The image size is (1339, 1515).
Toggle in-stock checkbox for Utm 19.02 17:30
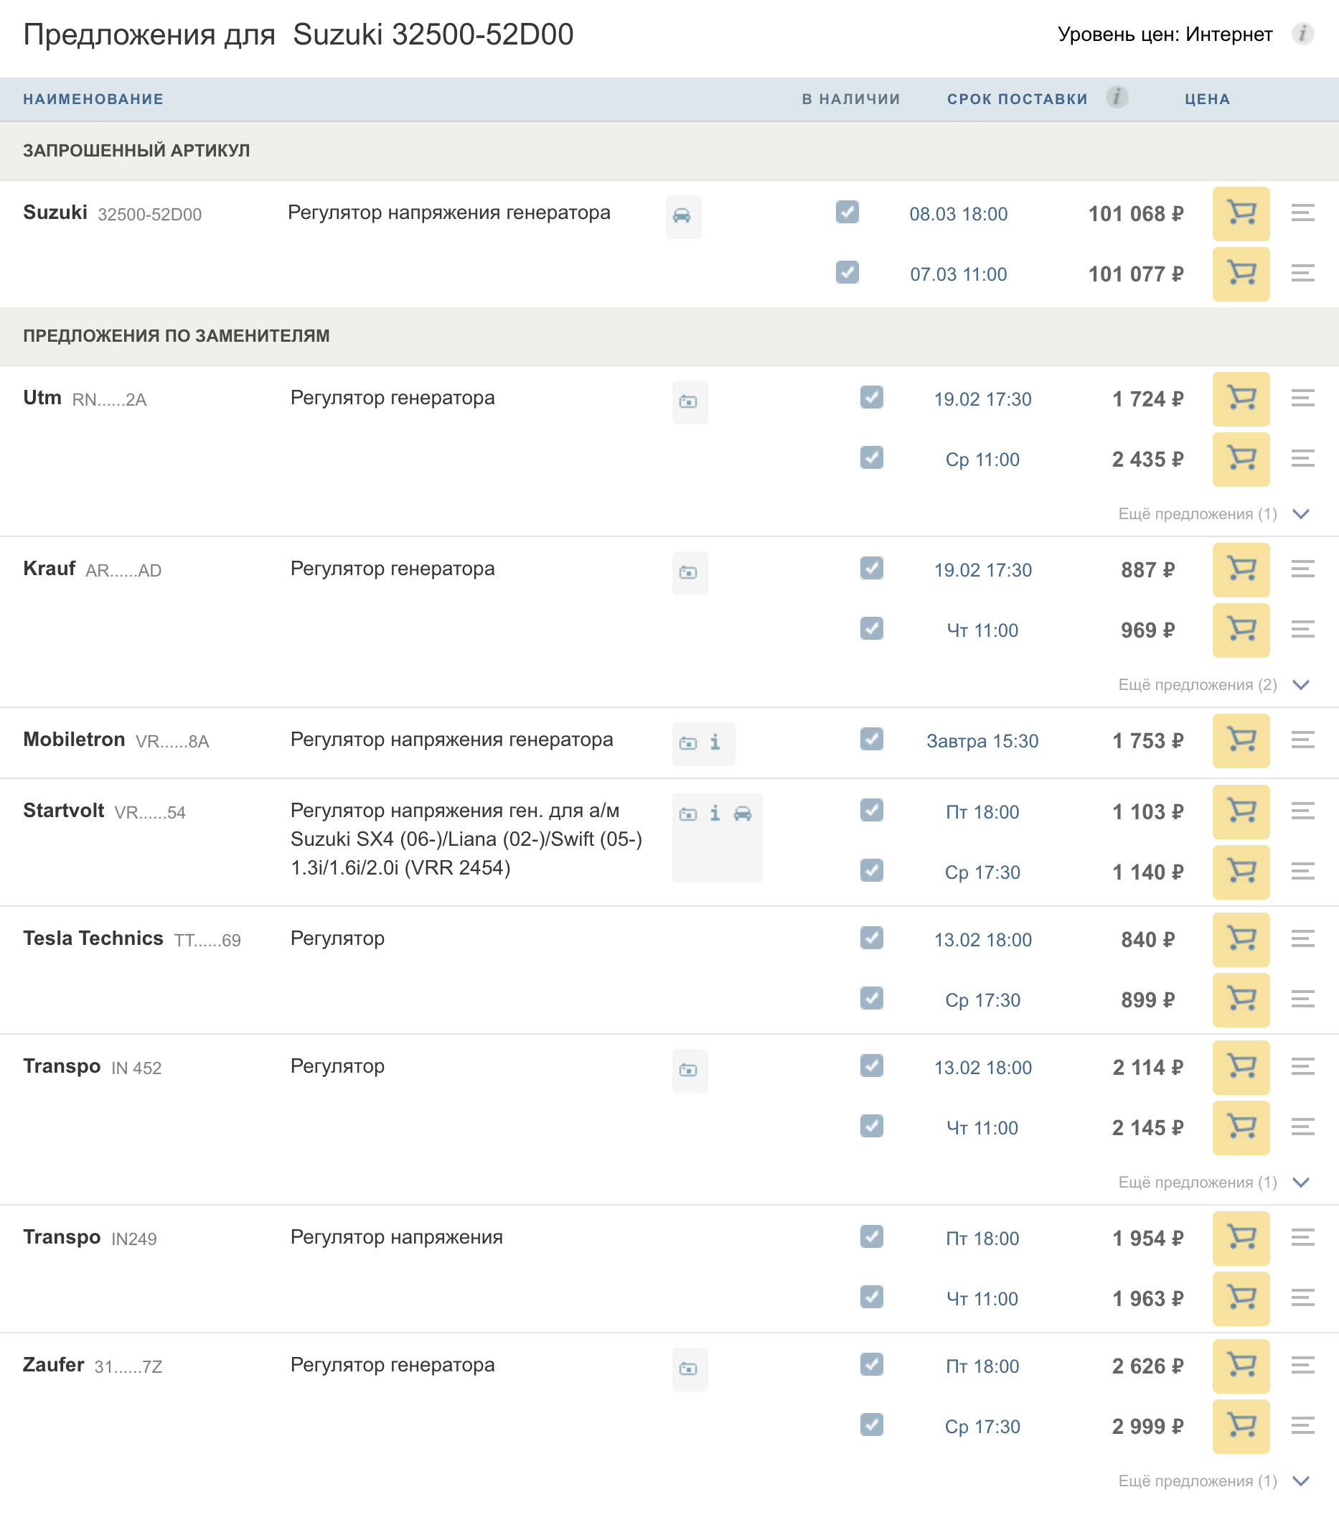coord(872,397)
